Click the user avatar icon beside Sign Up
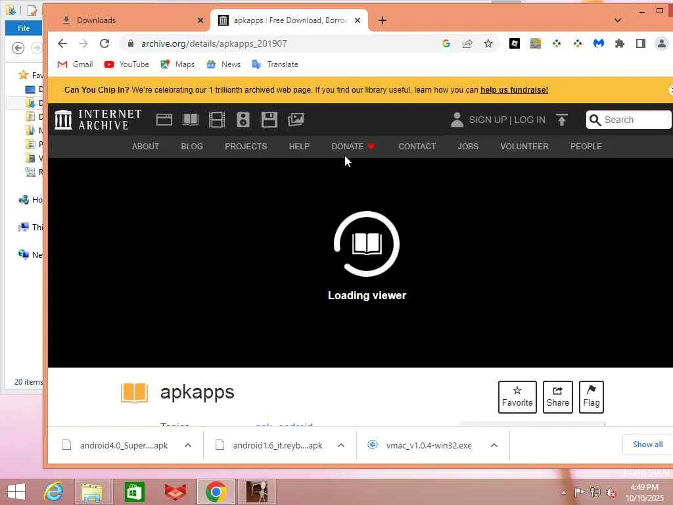673x505 pixels. (457, 120)
